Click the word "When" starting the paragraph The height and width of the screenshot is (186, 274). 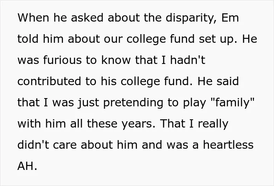[x=33, y=18]
